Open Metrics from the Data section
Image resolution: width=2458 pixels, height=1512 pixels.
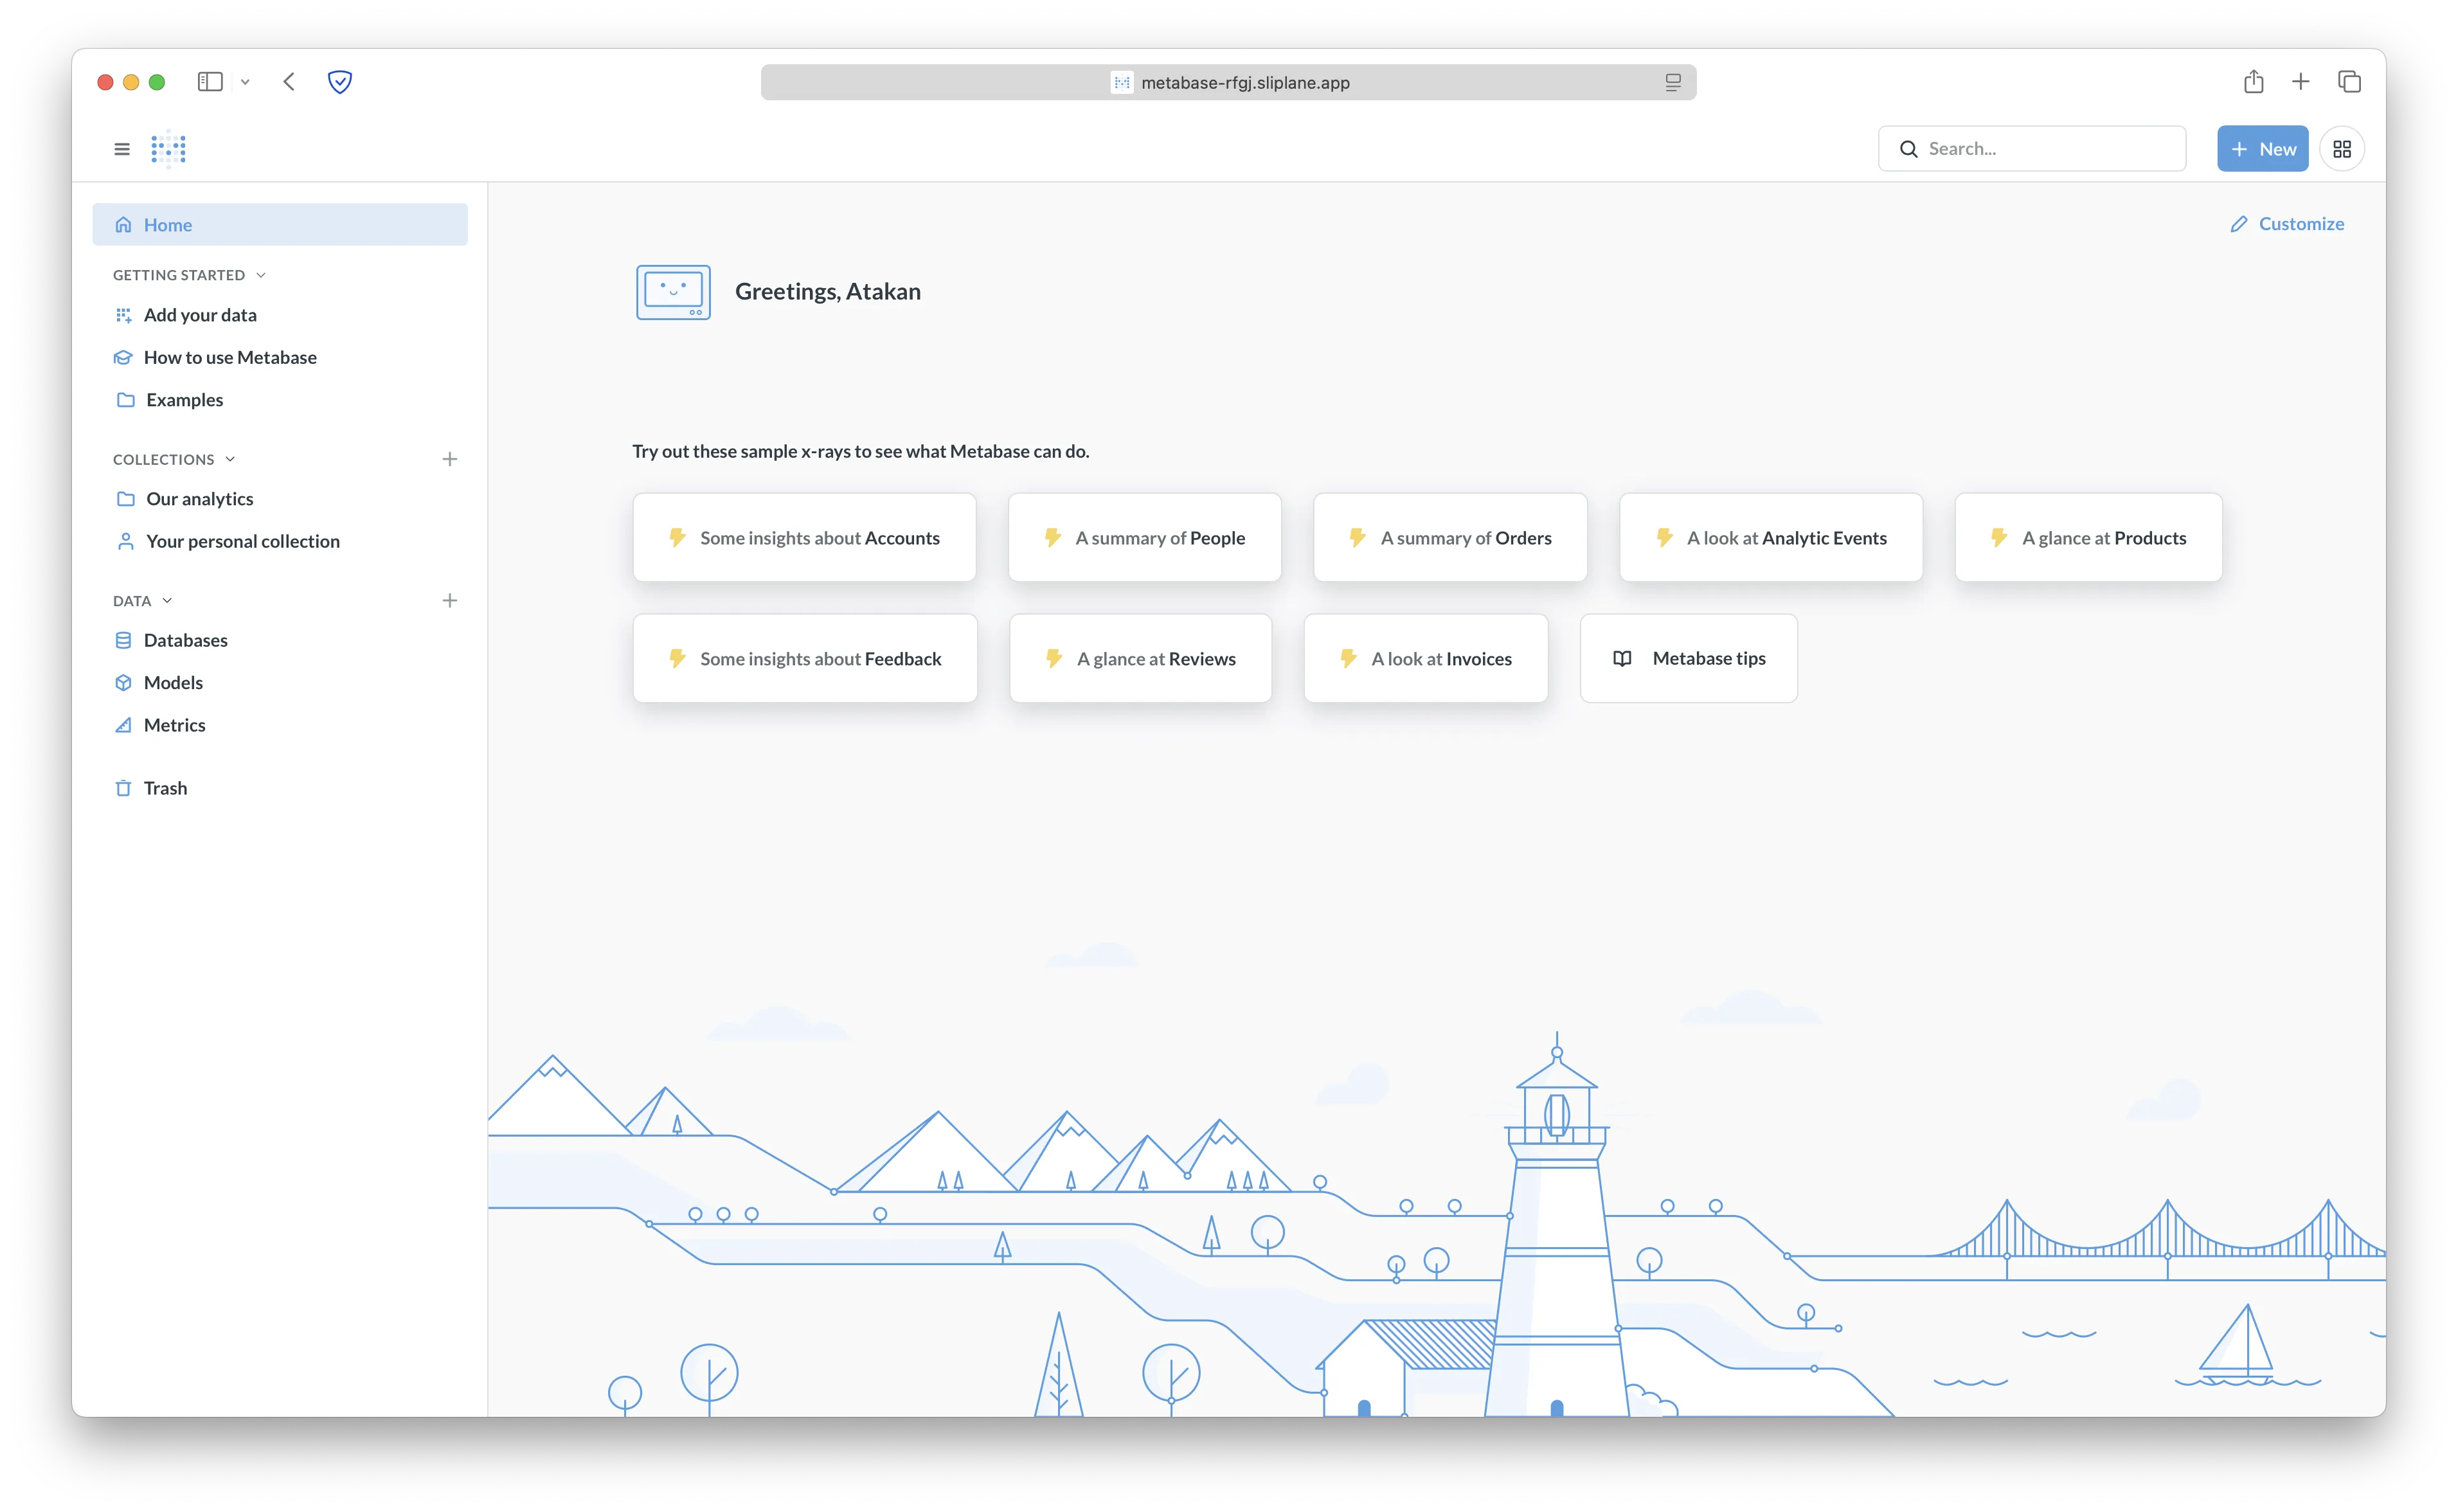click(x=174, y=724)
